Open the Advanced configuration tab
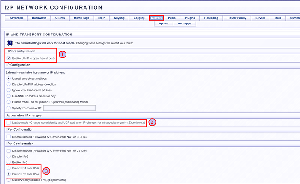The image size is (300, 184). (16, 18)
